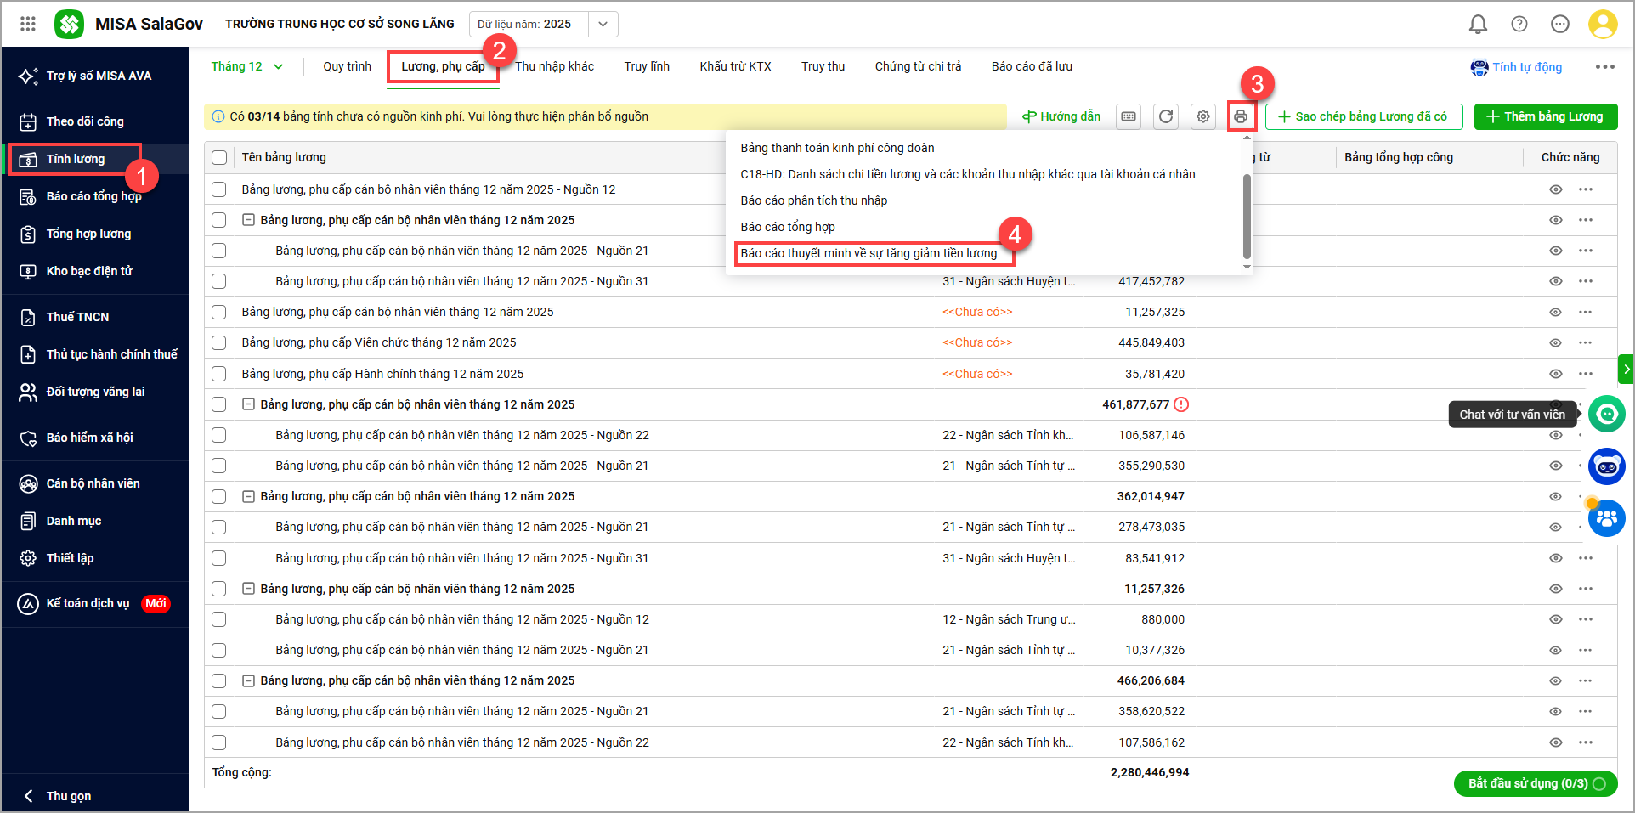Open the app grid launcher icon
1635x813 pixels.
28,24
